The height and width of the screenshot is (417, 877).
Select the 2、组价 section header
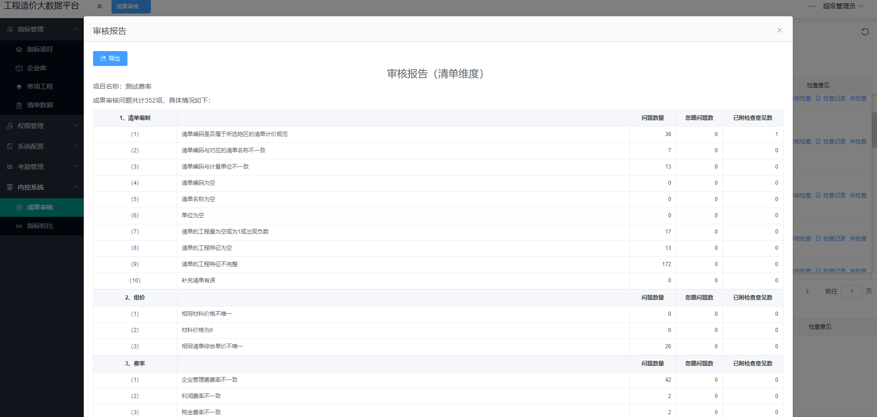coord(135,298)
